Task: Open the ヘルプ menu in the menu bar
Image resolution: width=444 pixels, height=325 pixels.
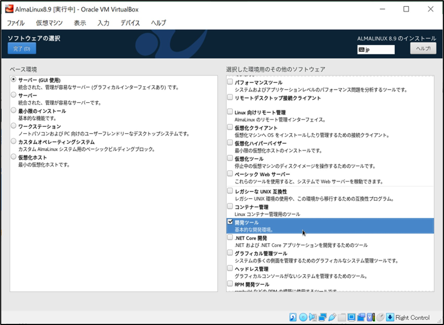Action: coord(159,23)
